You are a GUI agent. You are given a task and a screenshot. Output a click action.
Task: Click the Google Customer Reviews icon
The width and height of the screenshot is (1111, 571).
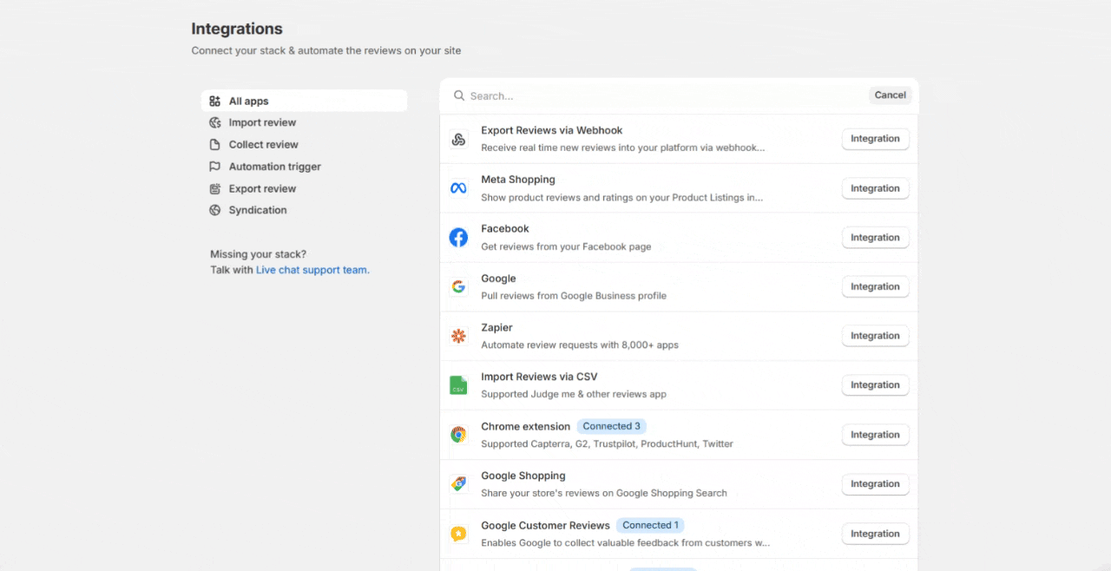point(458,534)
